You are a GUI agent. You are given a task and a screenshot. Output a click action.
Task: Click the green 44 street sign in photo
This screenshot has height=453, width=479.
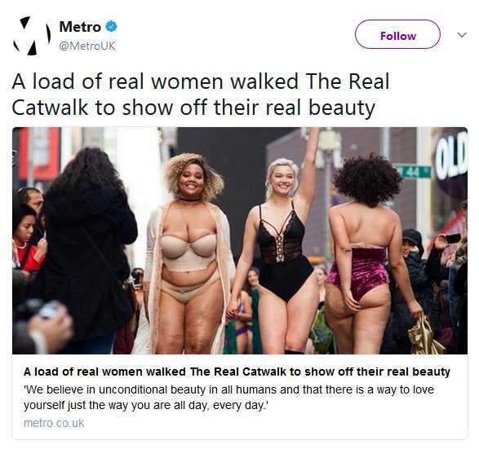(413, 171)
